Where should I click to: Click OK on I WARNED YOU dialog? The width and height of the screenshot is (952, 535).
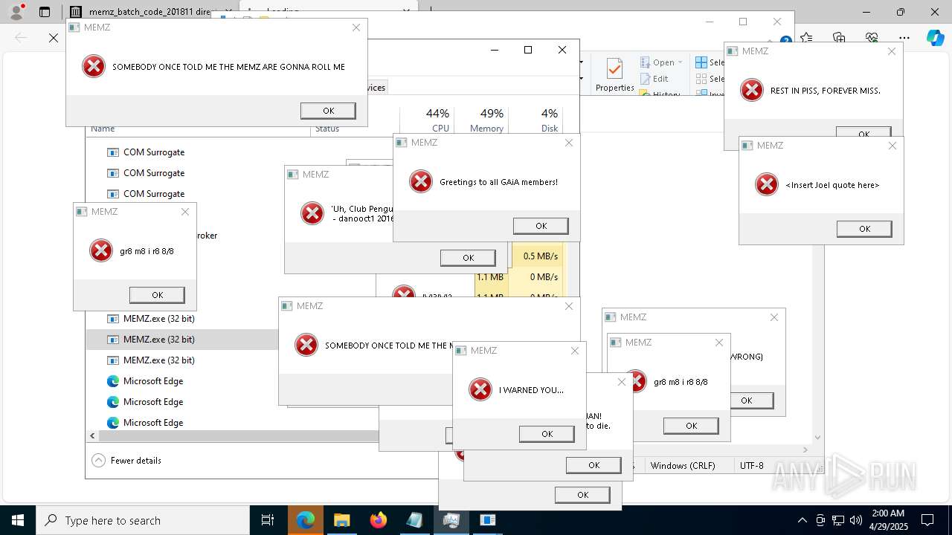tap(547, 434)
